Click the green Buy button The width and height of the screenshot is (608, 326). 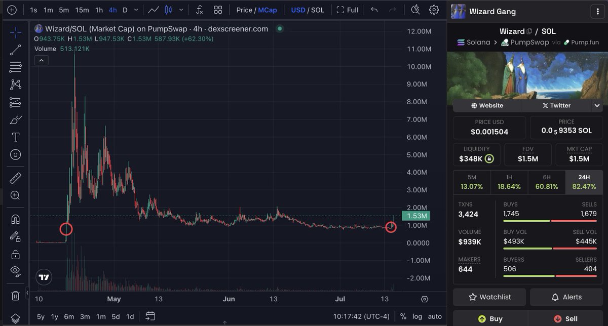coord(489,319)
